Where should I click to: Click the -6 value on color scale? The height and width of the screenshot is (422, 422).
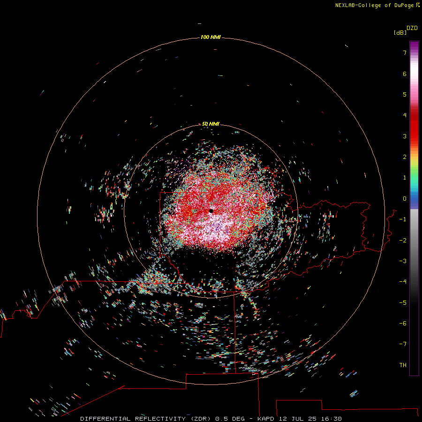[x=403, y=324]
